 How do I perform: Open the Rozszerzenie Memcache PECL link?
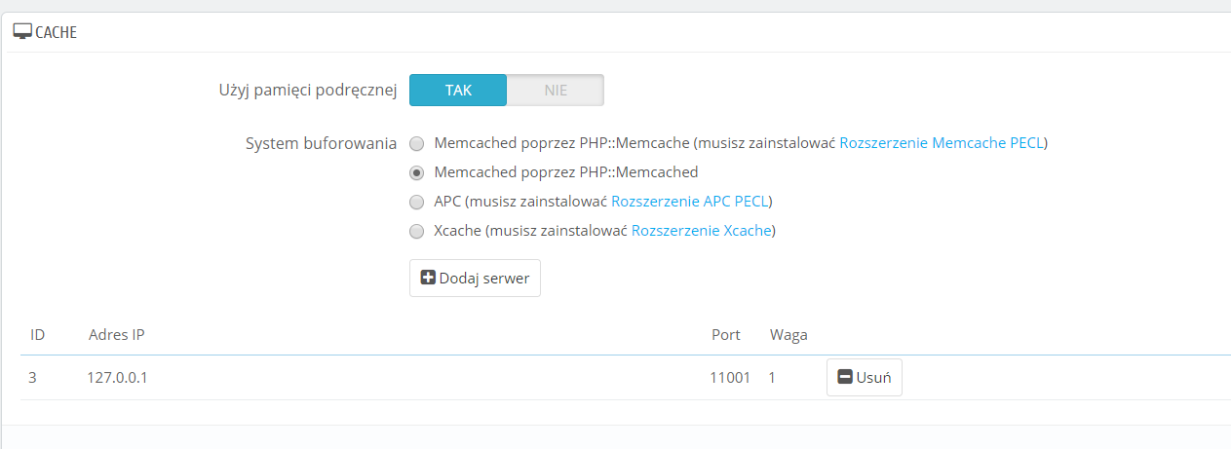pyautogui.click(x=941, y=143)
